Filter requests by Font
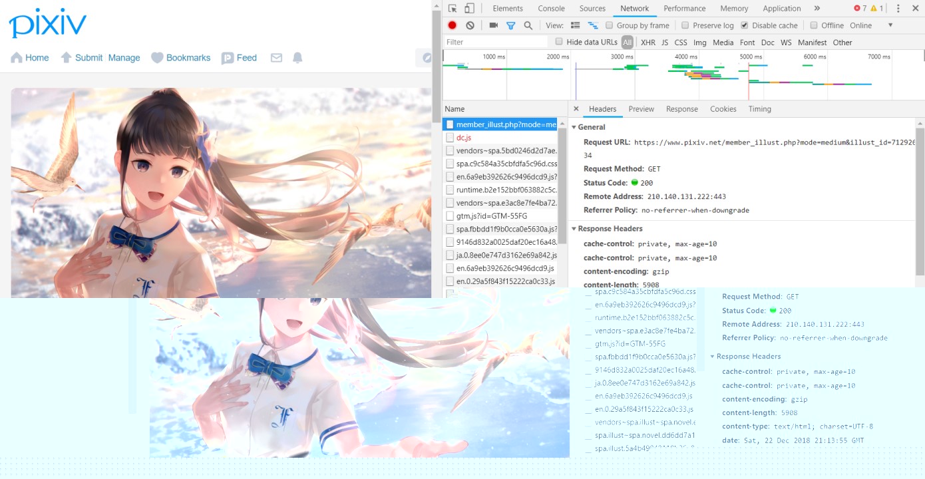This screenshot has width=925, height=479. pyautogui.click(x=747, y=43)
